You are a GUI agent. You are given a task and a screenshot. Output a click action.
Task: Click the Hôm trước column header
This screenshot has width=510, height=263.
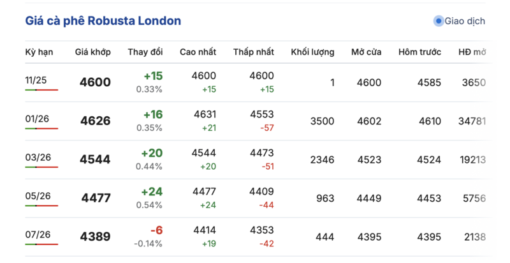click(420, 52)
